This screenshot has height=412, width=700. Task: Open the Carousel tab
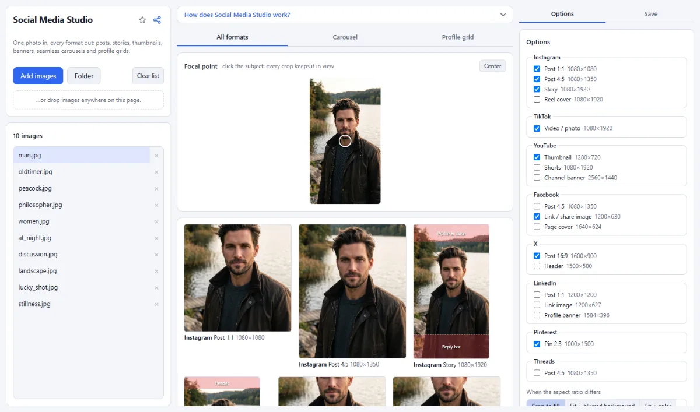click(x=345, y=37)
